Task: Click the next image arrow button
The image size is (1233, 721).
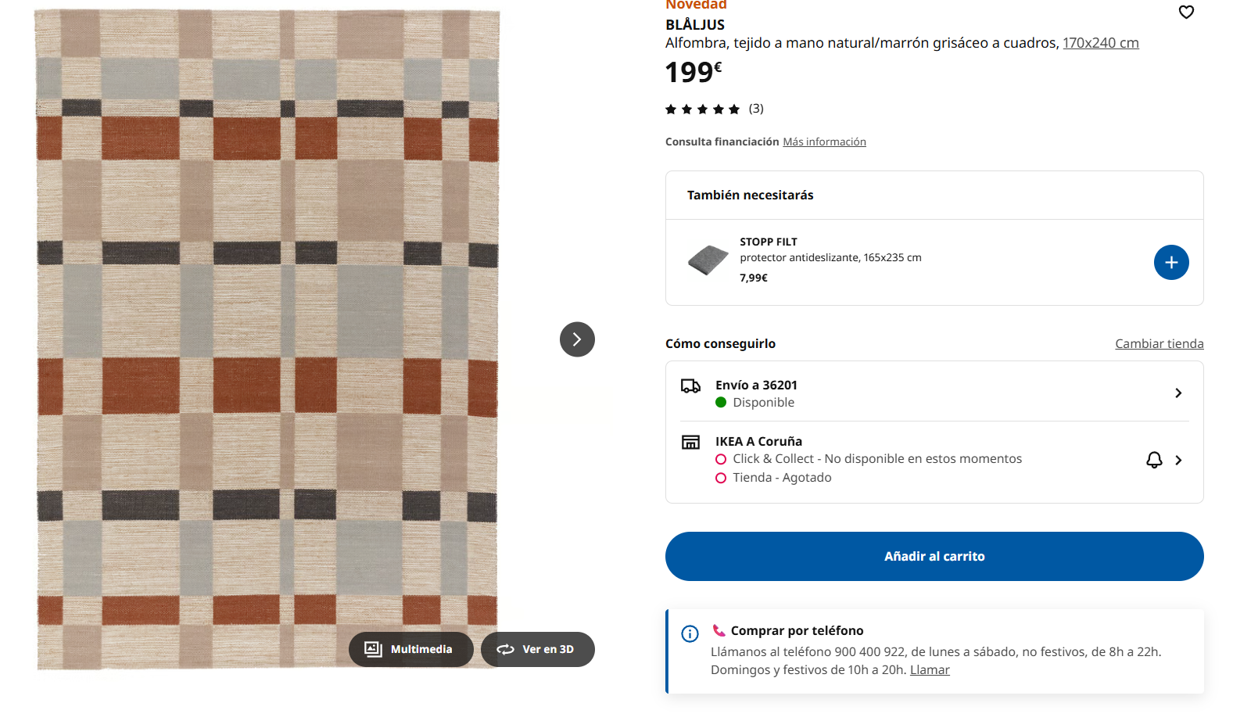Action: point(577,339)
